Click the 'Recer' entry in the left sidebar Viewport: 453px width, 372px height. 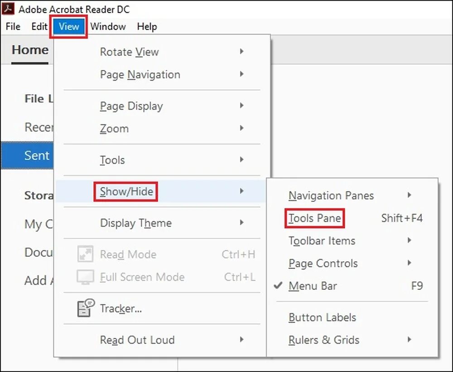39,127
